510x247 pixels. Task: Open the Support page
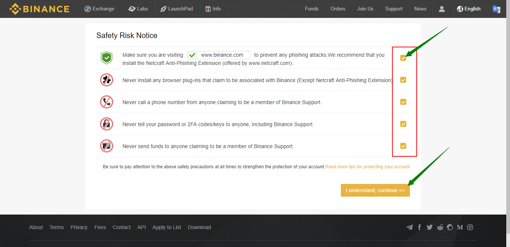pos(394,9)
